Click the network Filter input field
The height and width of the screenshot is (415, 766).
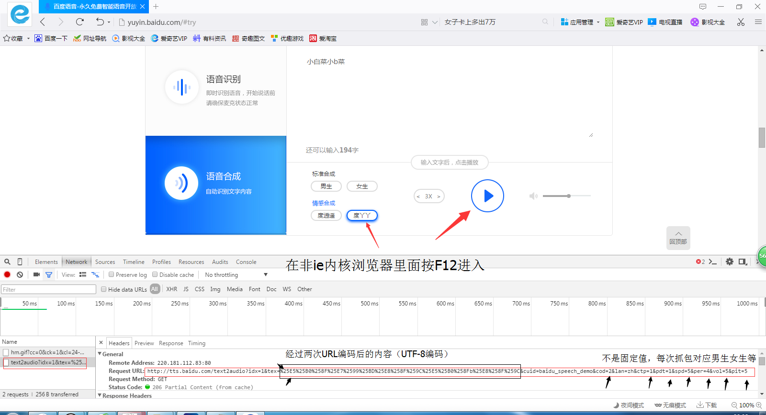(x=48, y=289)
